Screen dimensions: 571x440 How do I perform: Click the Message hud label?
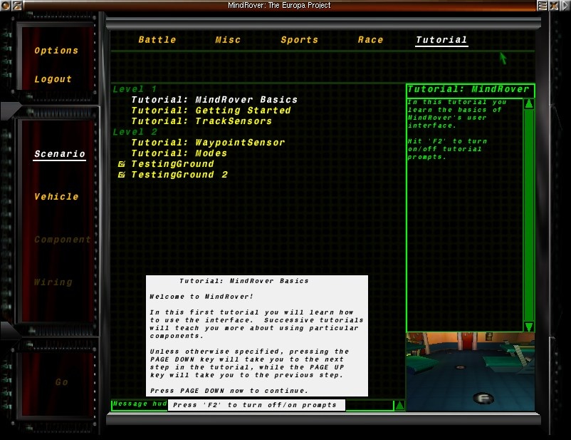tap(140, 404)
